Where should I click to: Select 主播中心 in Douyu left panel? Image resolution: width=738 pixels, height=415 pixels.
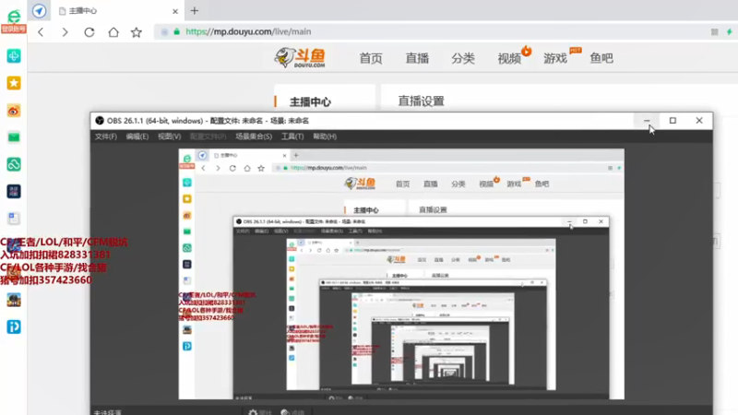[x=310, y=101]
